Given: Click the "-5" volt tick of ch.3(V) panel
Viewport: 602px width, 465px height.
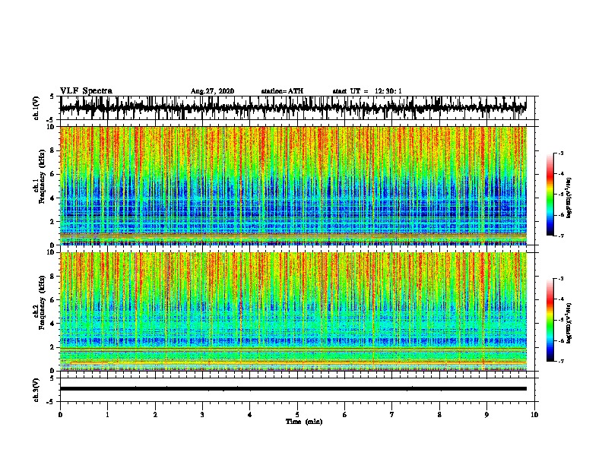Looking at the screenshot, I should point(51,402).
